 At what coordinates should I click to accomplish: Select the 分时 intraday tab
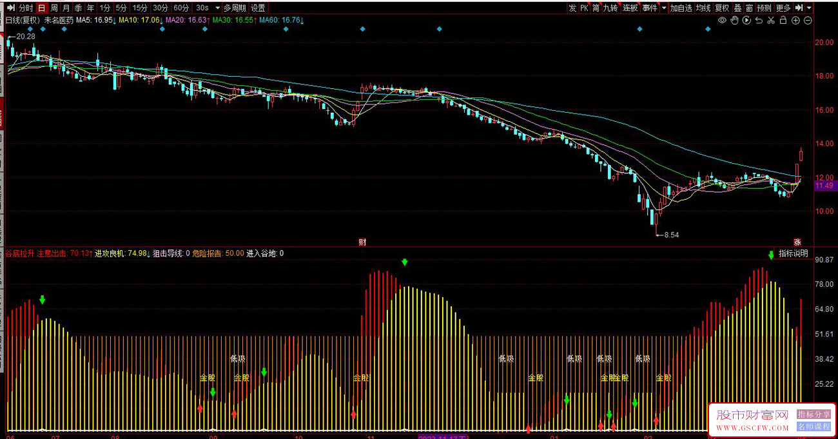pos(26,8)
